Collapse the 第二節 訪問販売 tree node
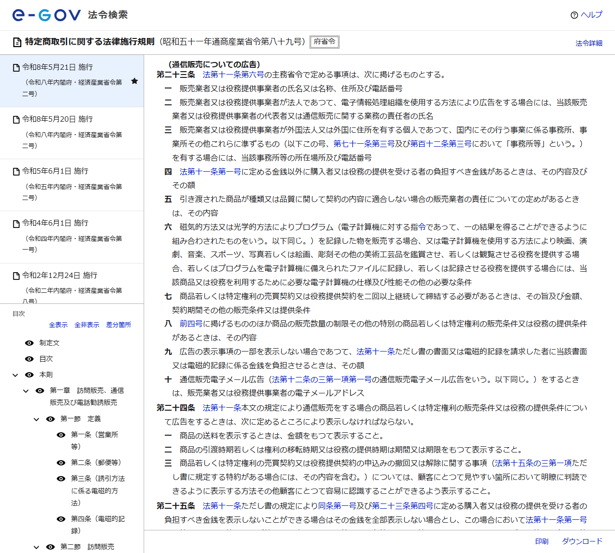 point(37,547)
